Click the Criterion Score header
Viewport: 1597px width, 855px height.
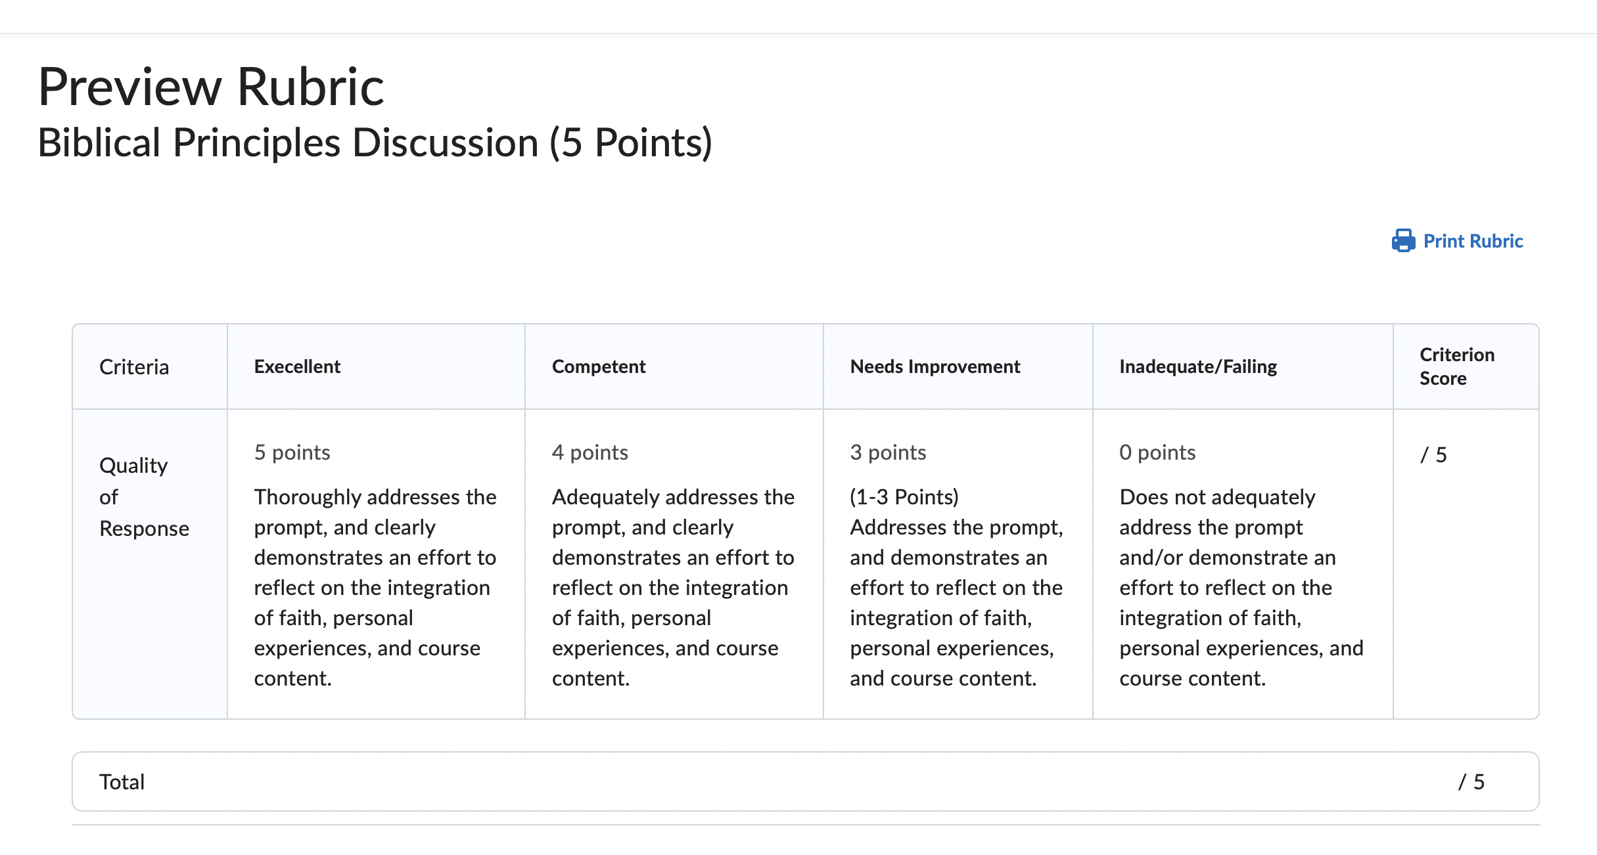click(1457, 366)
